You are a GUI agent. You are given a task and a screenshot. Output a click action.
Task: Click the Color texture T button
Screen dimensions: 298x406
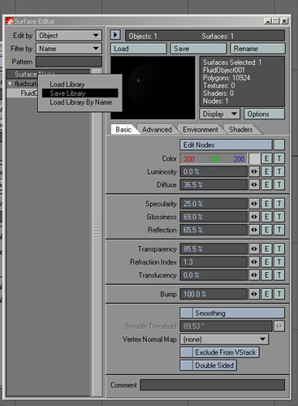coord(279,158)
